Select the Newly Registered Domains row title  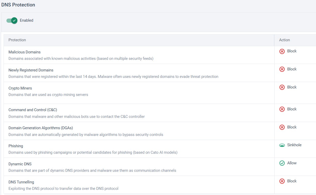[31, 70]
